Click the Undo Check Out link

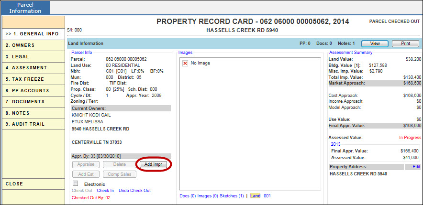[134, 191]
